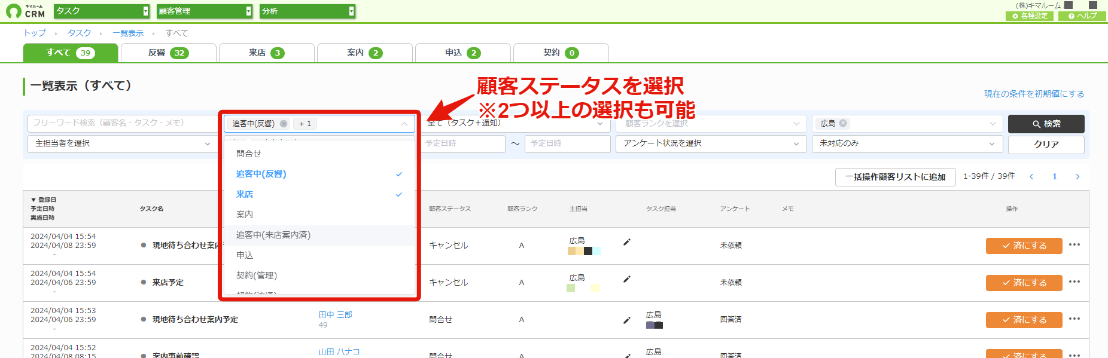Open the three-dots menu for the 来店予定 row
1108x358 pixels.
(x=1074, y=281)
